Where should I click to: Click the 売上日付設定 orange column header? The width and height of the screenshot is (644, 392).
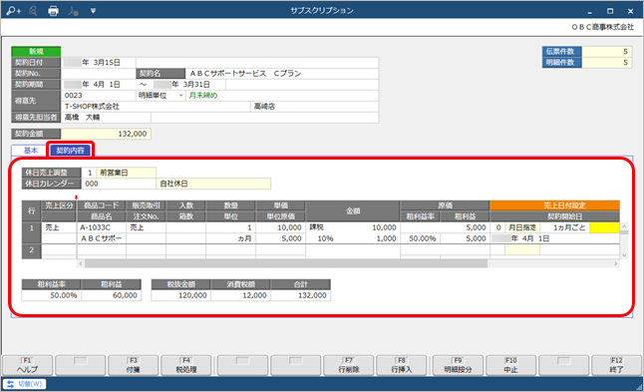[x=555, y=205]
